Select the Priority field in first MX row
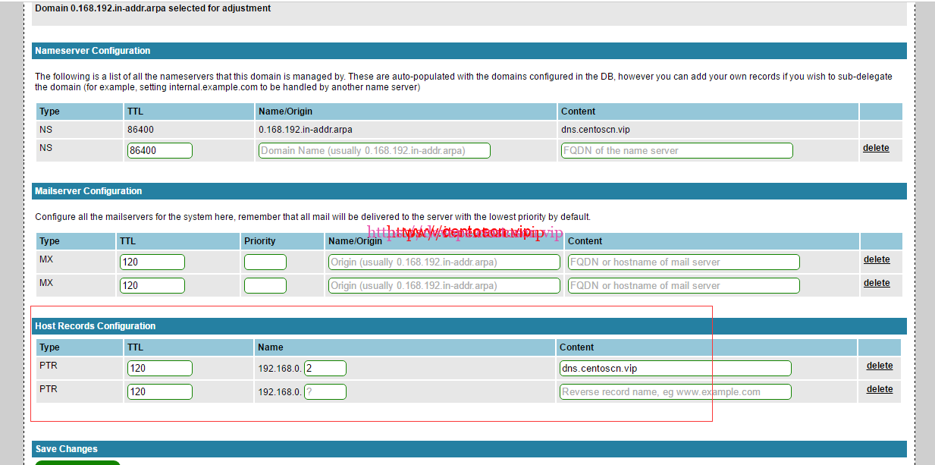Viewport: 935px width, 465px height. point(265,262)
